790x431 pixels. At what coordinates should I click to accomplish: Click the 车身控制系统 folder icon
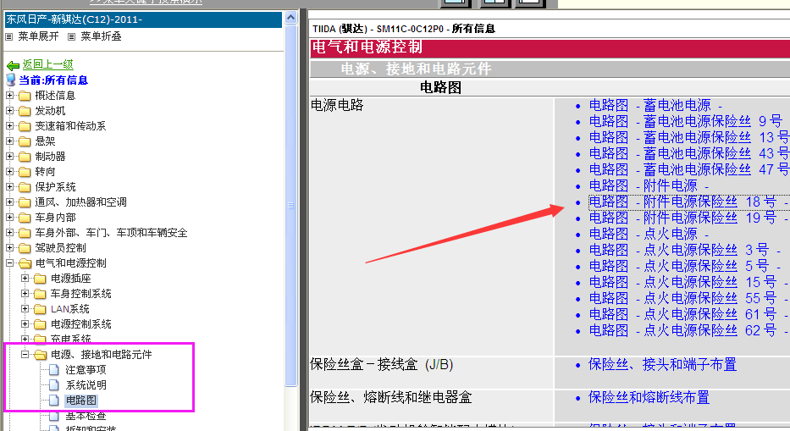pos(41,294)
